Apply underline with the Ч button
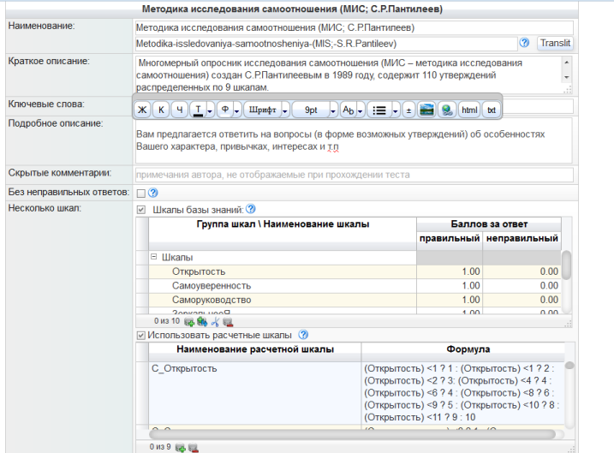The width and height of the screenshot is (614, 453). click(x=179, y=110)
